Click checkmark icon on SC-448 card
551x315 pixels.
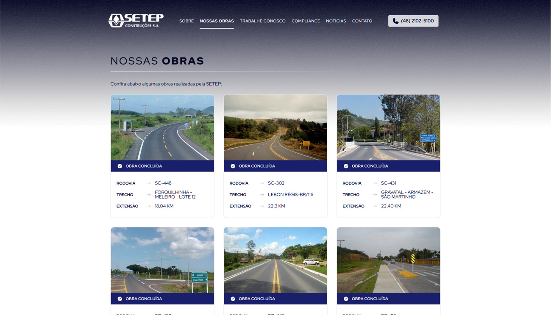pos(120,166)
